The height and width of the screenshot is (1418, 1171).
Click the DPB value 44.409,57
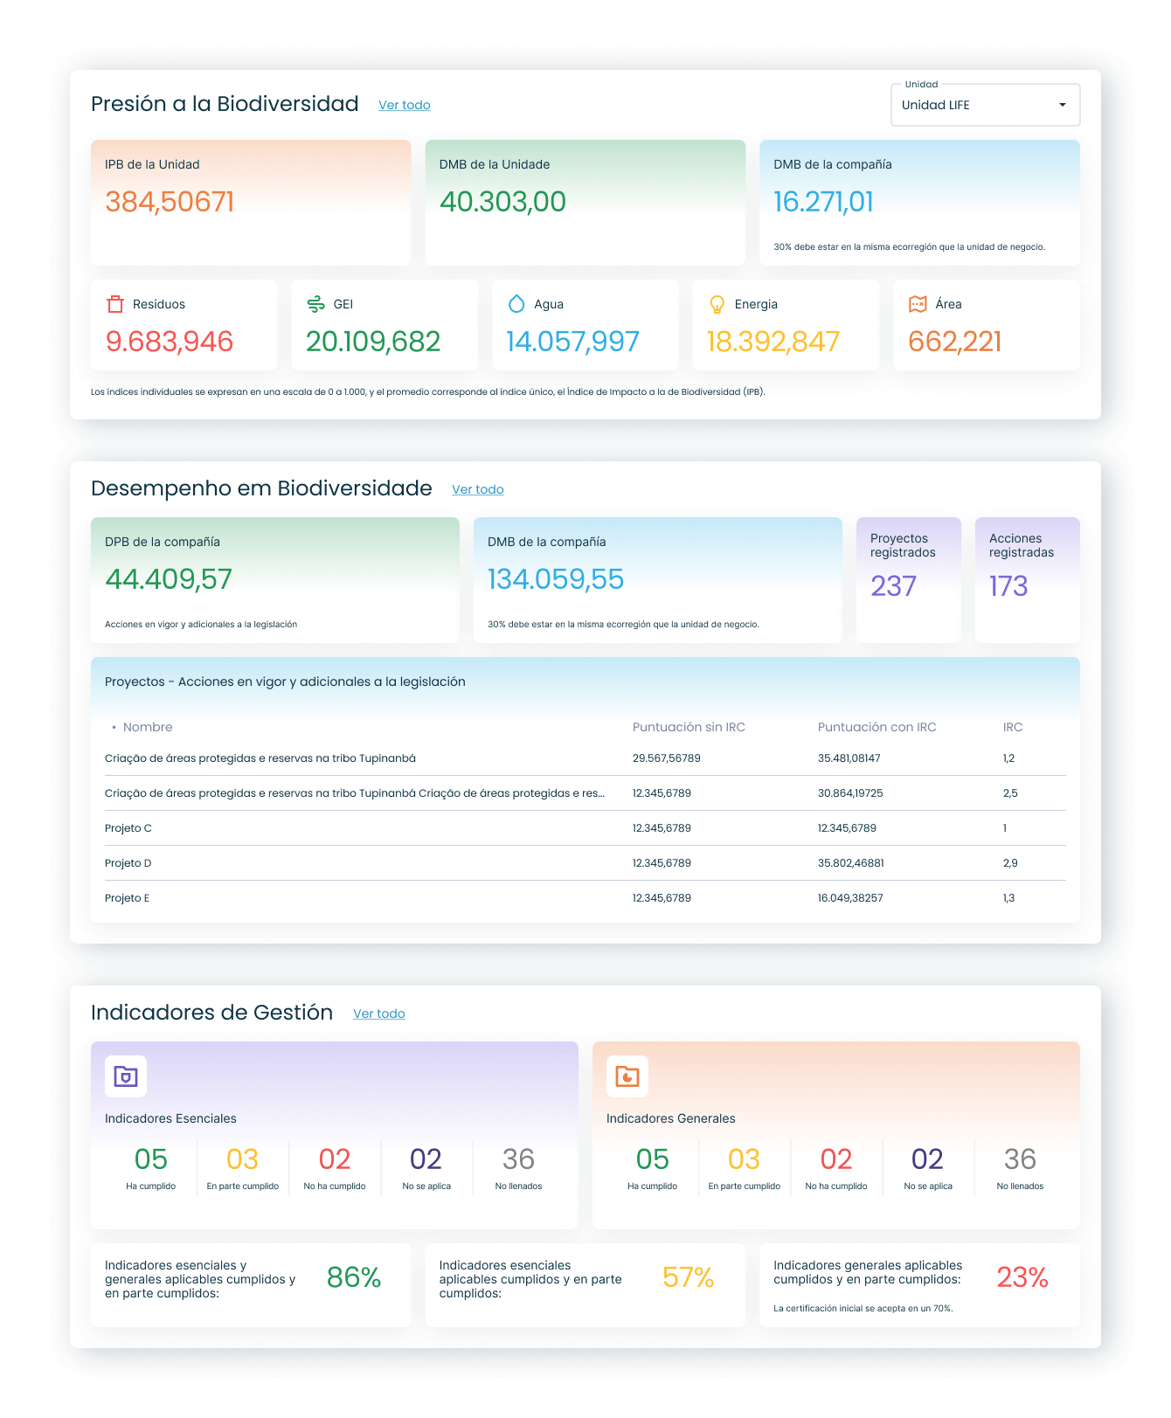169,579
